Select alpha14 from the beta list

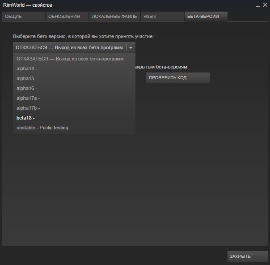coord(74,68)
